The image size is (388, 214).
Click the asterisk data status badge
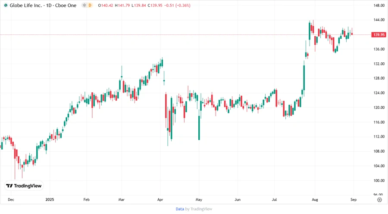84,5
